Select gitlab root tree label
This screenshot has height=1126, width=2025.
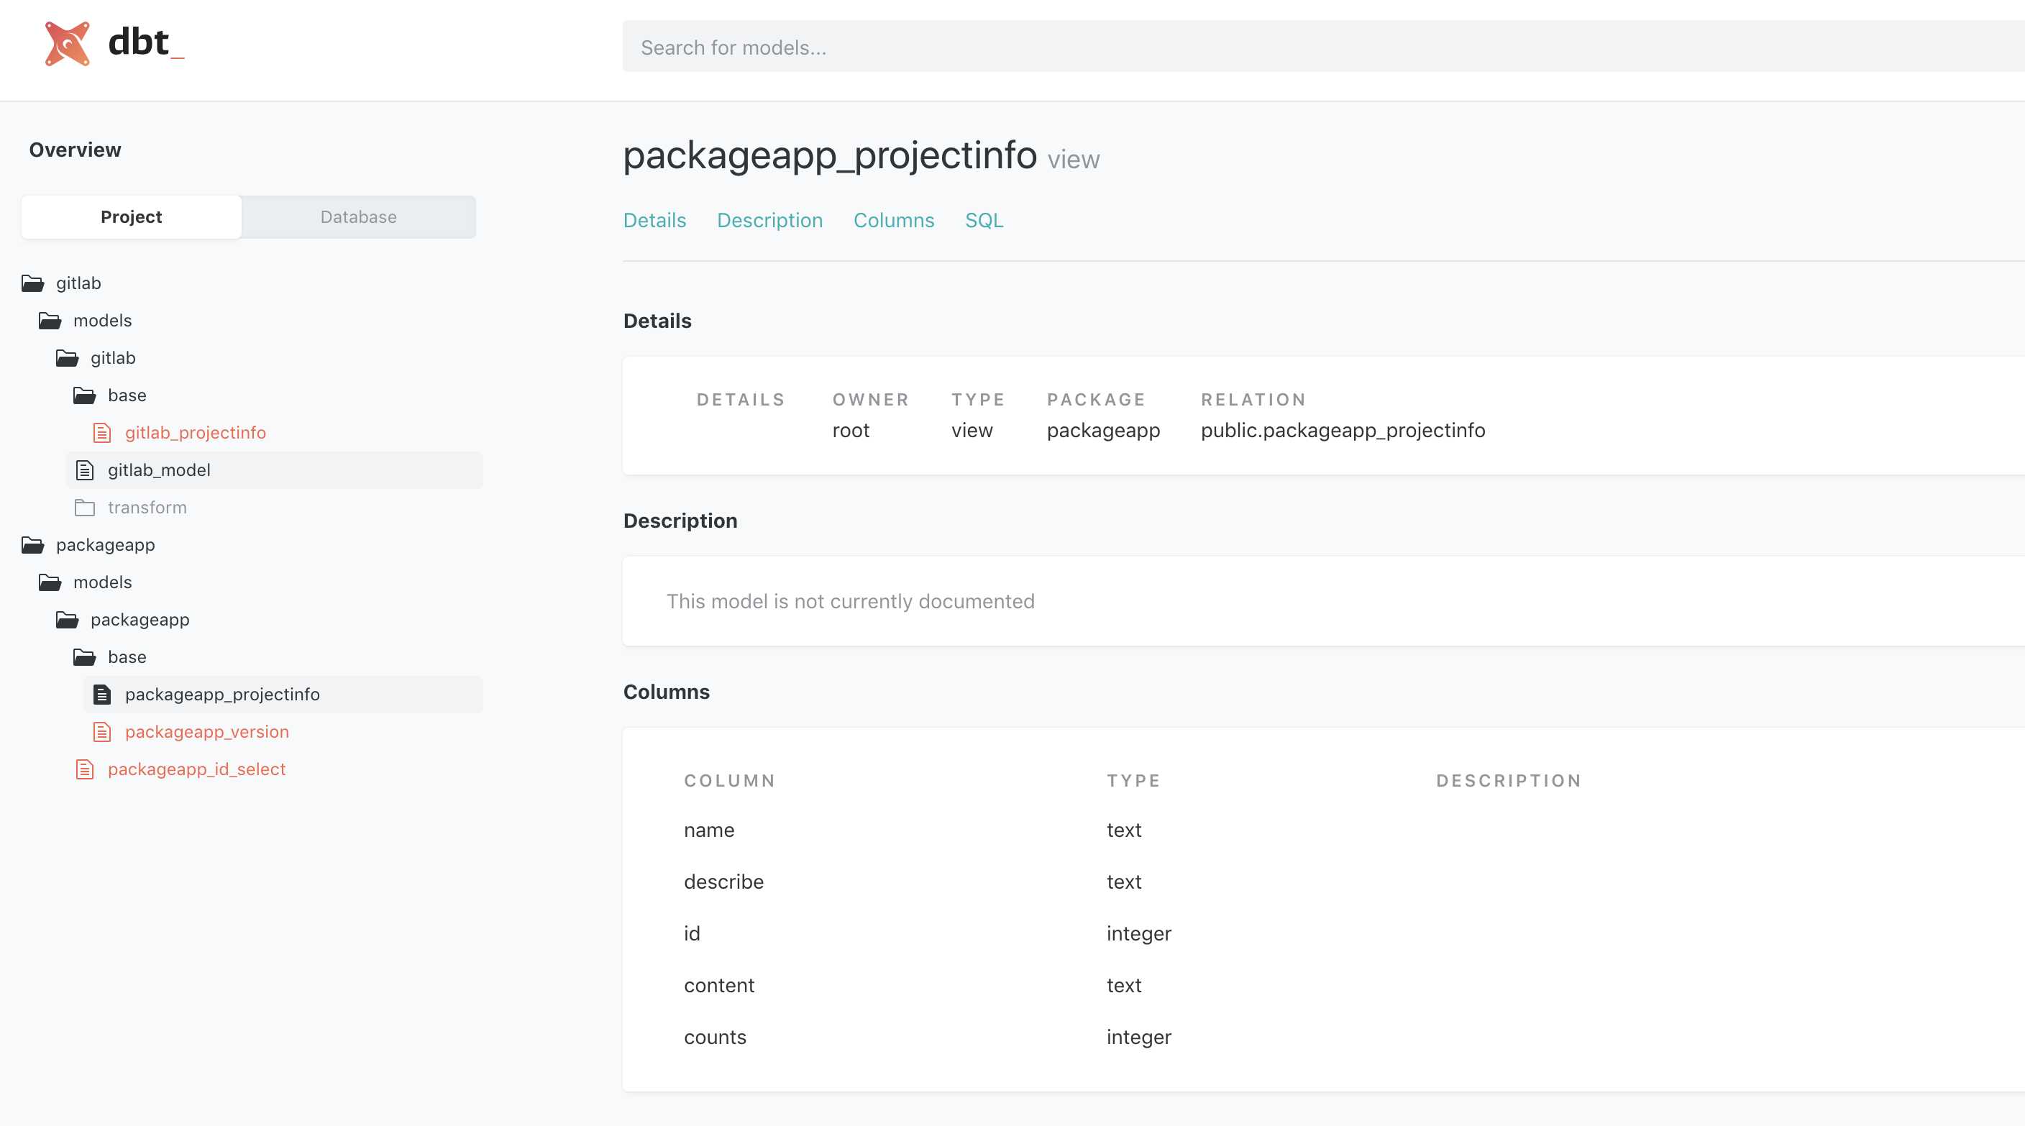[78, 283]
